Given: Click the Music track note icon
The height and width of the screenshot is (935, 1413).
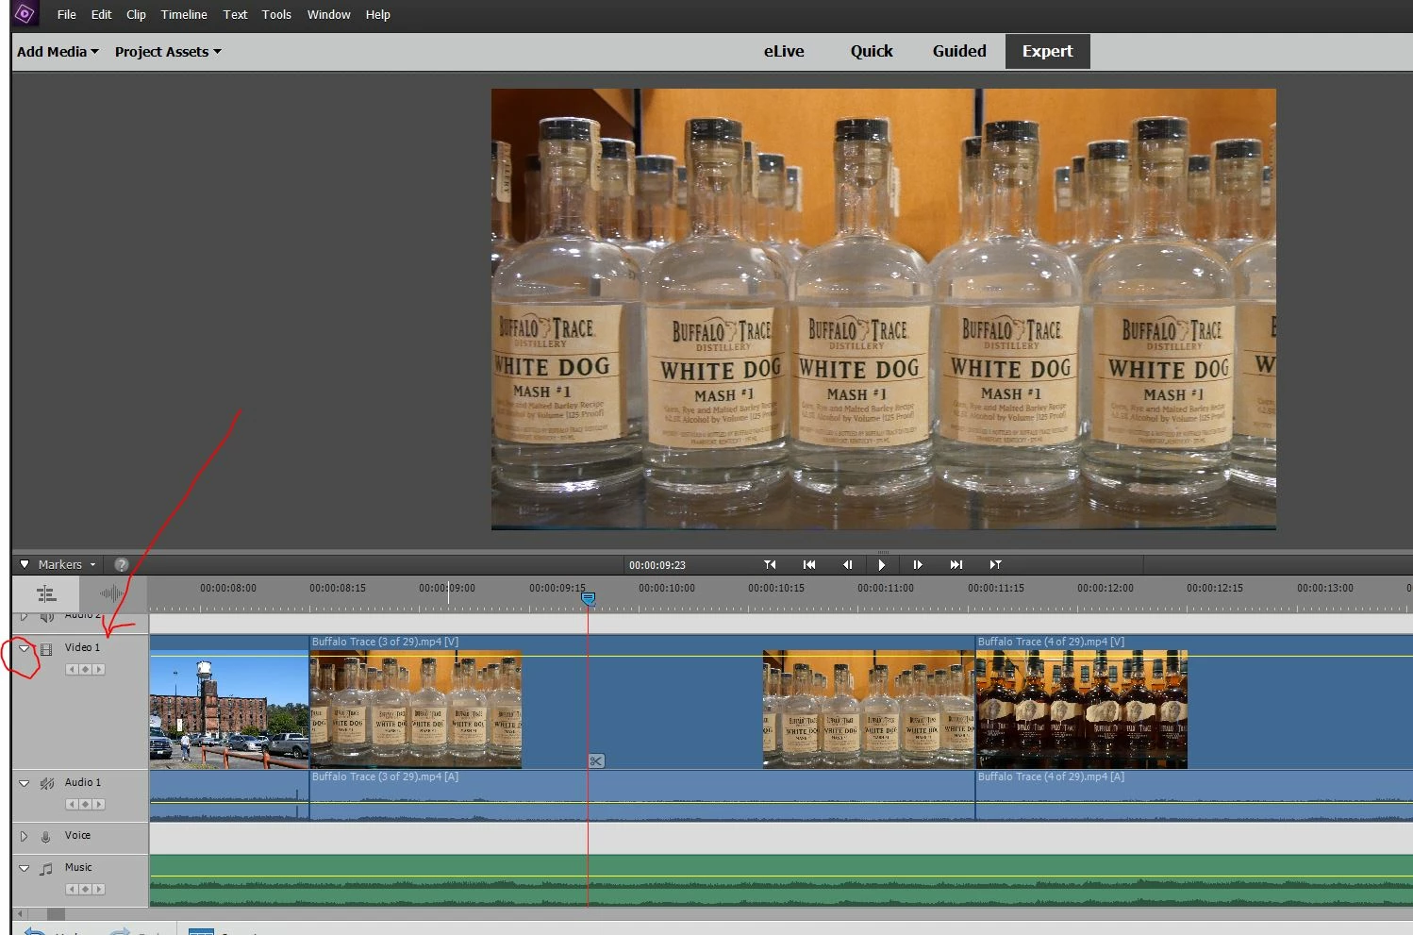Looking at the screenshot, I should point(46,869).
